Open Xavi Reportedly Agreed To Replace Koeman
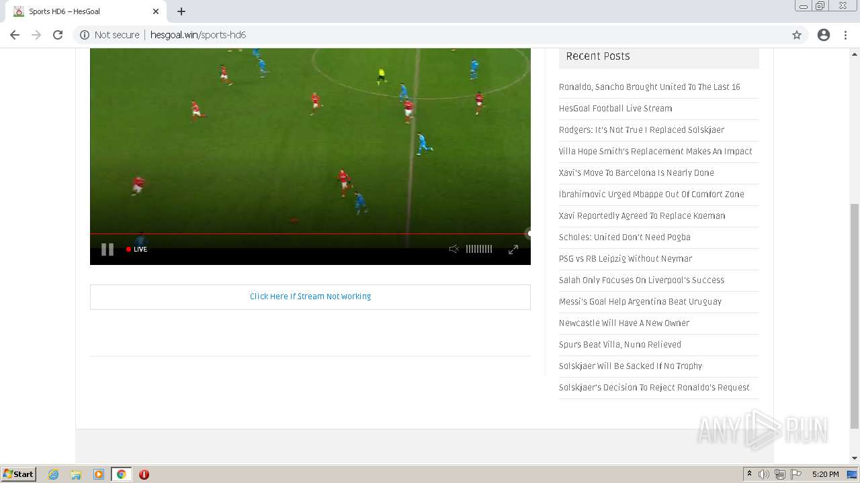Viewport: 860px width, 483px height. pyautogui.click(x=642, y=216)
